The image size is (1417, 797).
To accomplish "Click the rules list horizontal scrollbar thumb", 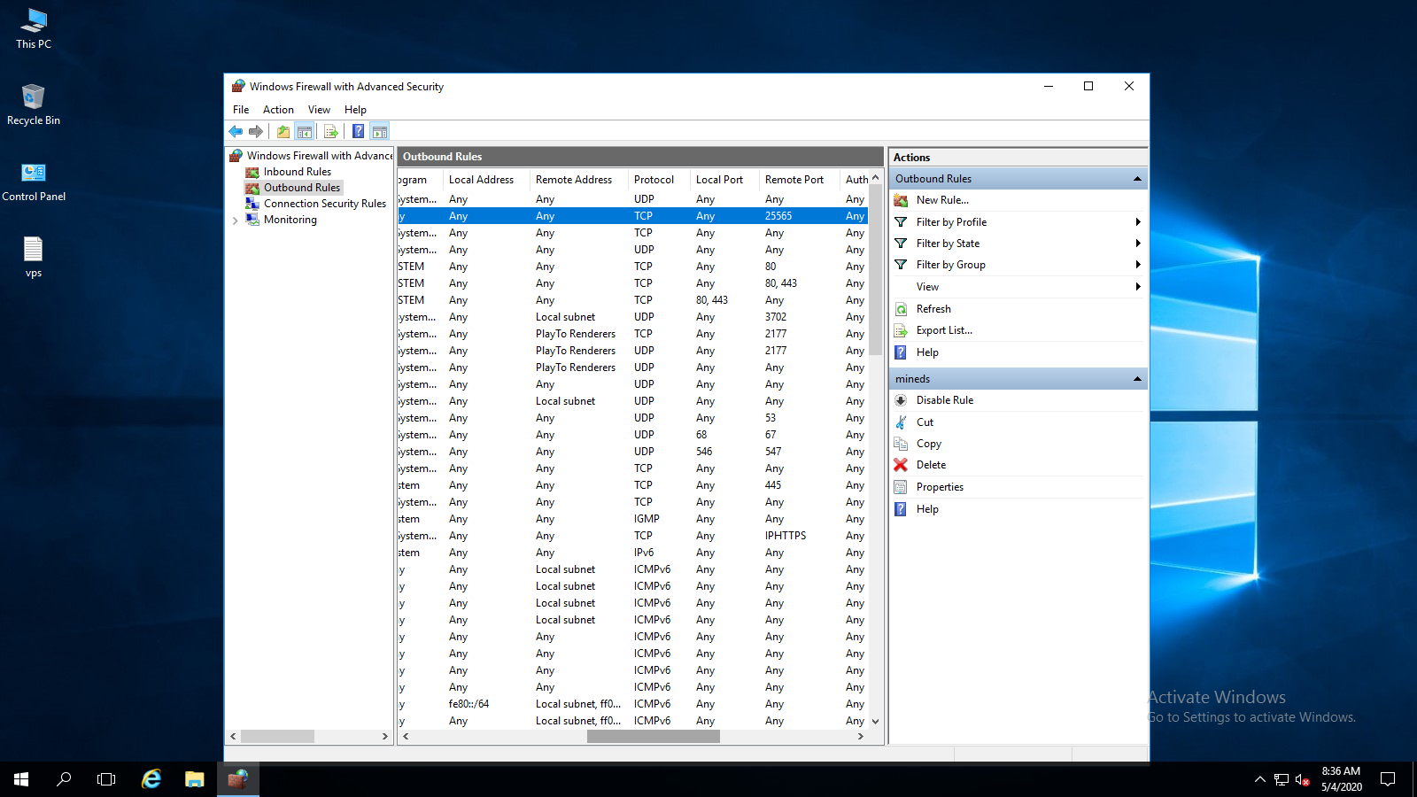I will pos(653,737).
